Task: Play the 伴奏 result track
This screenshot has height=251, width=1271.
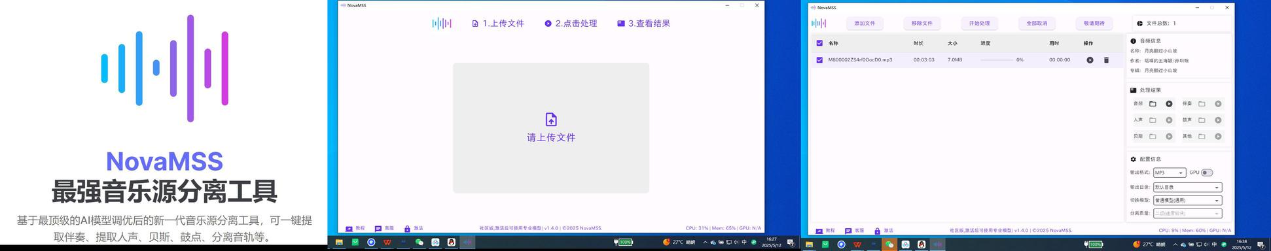Action: pyautogui.click(x=1218, y=104)
